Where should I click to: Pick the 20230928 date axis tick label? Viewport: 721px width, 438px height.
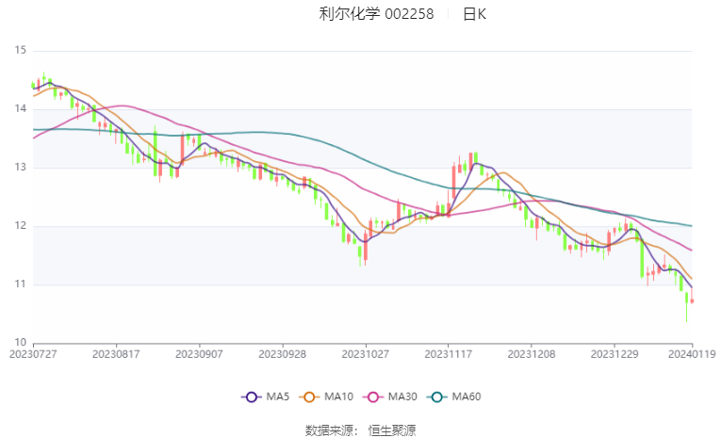click(x=283, y=353)
